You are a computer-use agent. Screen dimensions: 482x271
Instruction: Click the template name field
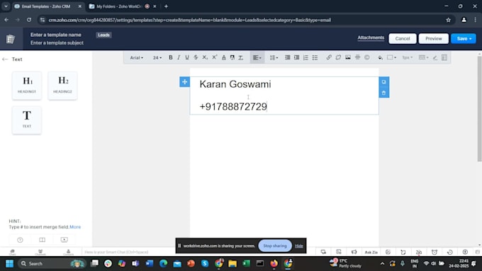click(x=55, y=35)
